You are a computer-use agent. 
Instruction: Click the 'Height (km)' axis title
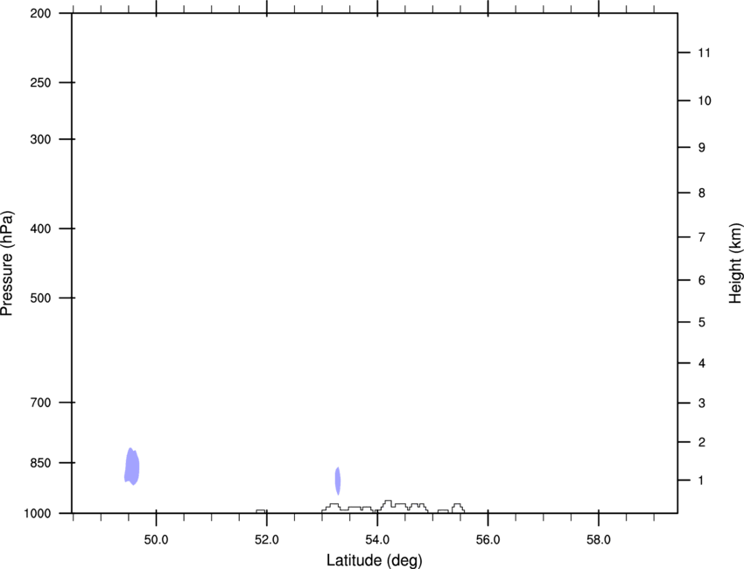[735, 263]
